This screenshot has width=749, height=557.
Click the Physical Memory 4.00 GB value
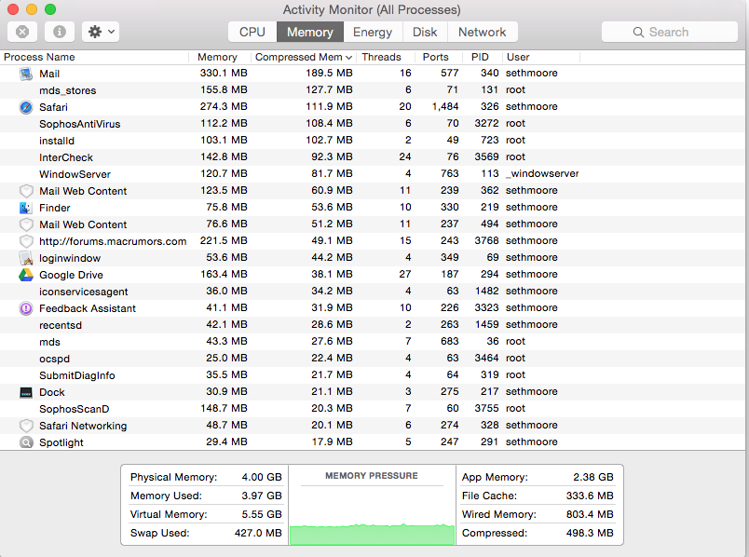pos(262,477)
